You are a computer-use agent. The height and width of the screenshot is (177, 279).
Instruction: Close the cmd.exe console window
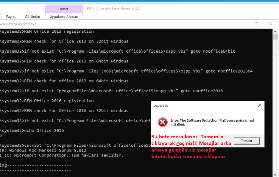coord(271,24)
